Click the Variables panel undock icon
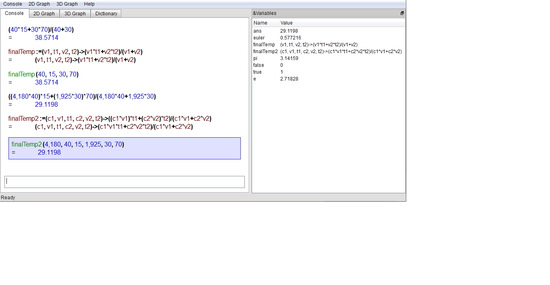This screenshot has height=285, width=550. pos(402,13)
